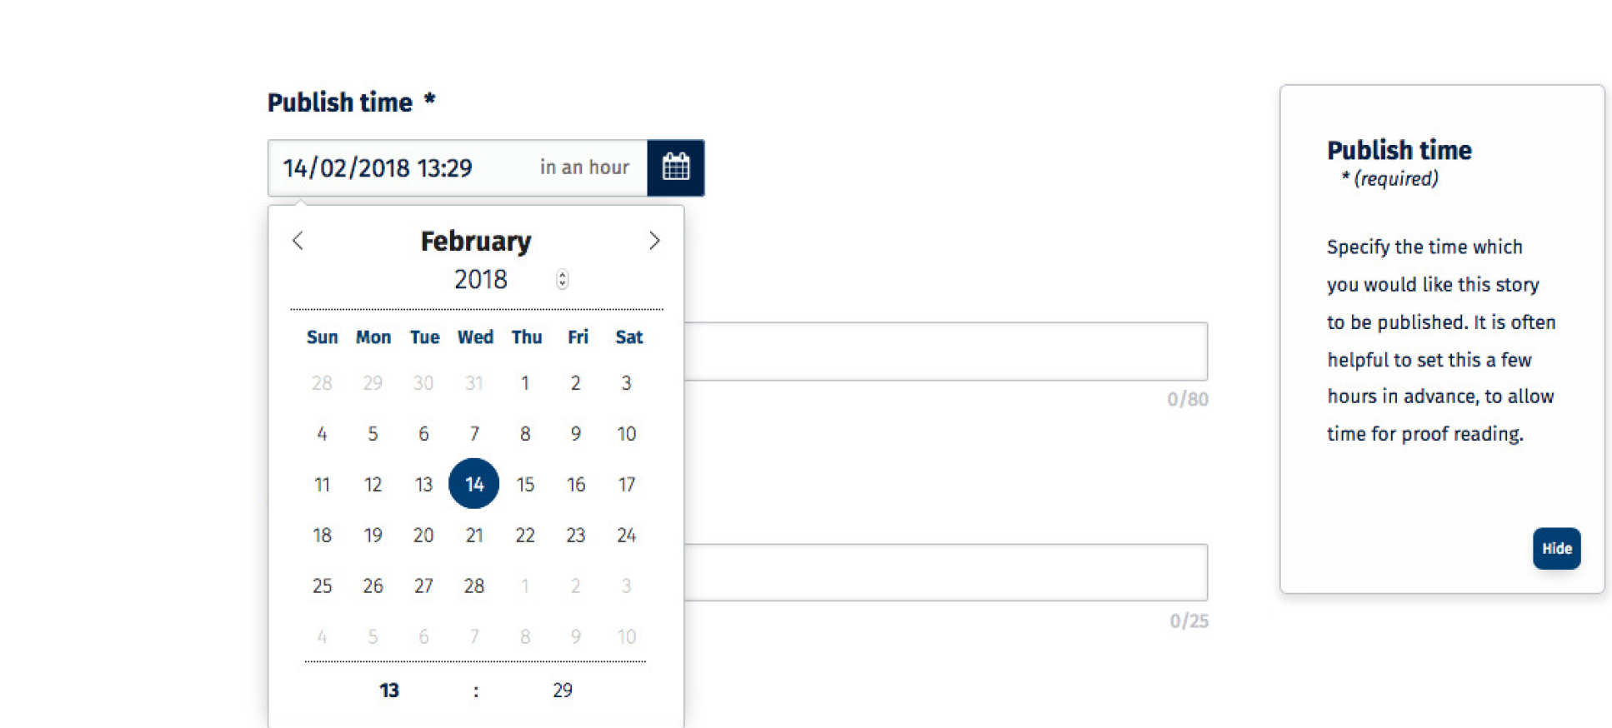Click the year 2018 field
The image size is (1612, 728).
coord(481,279)
